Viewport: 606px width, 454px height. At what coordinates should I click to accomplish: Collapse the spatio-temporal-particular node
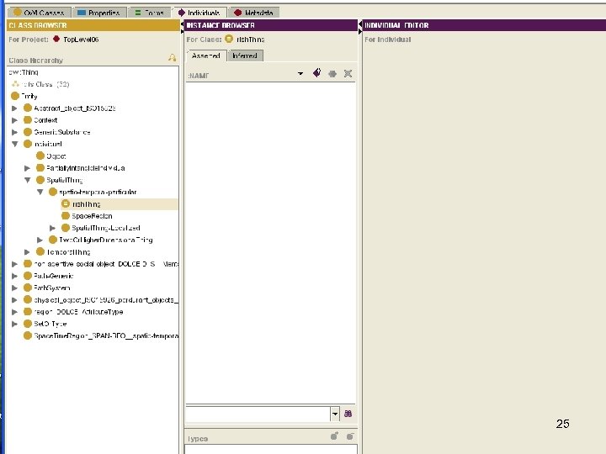point(40,192)
